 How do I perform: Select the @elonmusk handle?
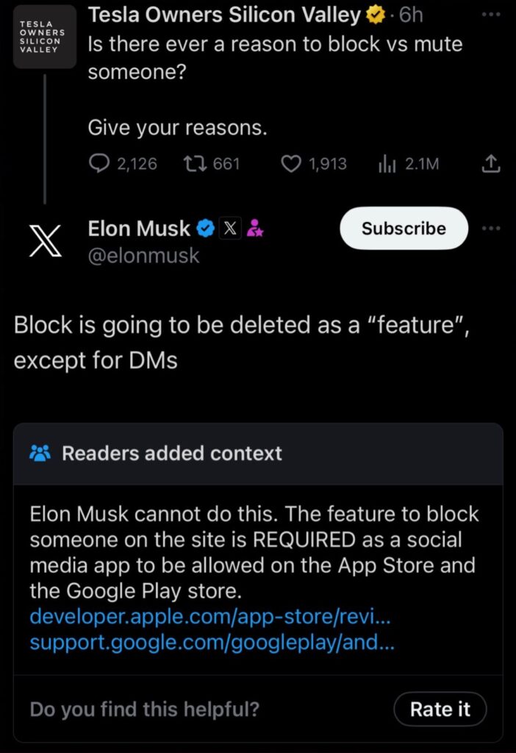click(144, 256)
